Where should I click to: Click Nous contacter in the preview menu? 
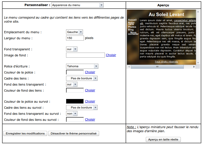pyautogui.click(x=133, y=33)
